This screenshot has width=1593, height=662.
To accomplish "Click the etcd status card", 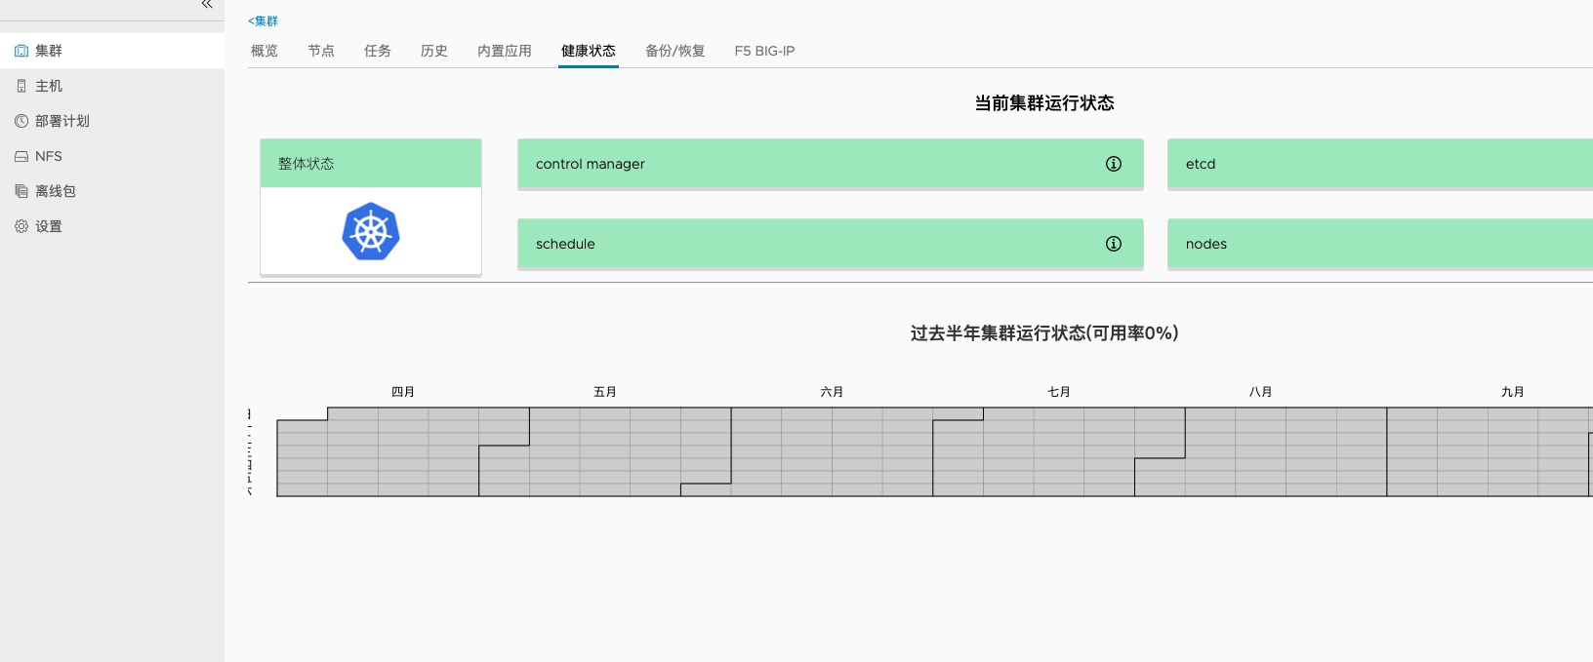I will coord(1380,164).
